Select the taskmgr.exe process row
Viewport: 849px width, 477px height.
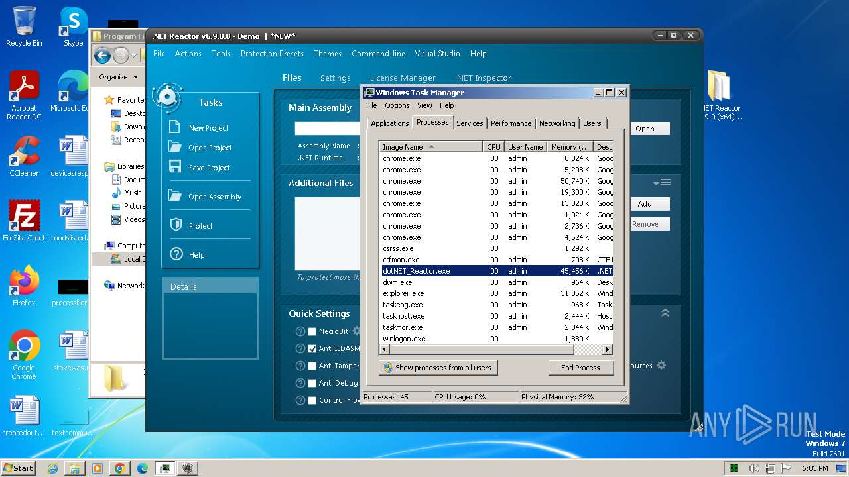496,327
